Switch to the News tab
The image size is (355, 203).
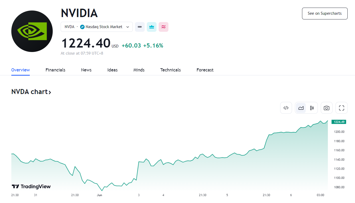86,70
